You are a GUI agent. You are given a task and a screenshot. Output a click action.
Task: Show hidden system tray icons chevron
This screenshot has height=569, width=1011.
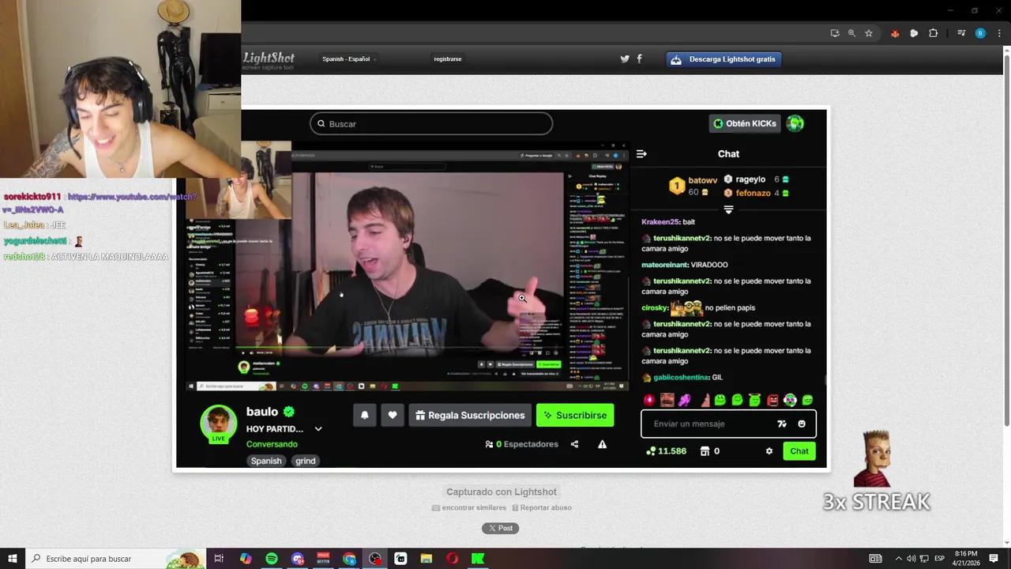(898, 559)
